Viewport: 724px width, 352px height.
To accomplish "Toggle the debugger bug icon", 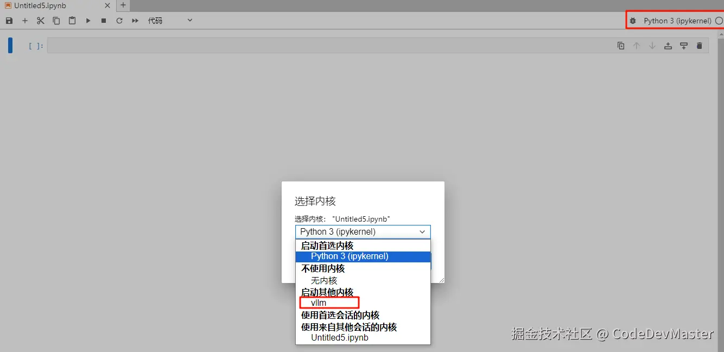I will click(x=633, y=20).
